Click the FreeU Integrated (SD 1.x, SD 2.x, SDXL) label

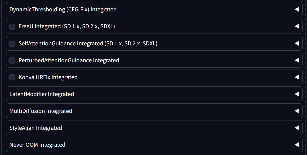click(67, 26)
